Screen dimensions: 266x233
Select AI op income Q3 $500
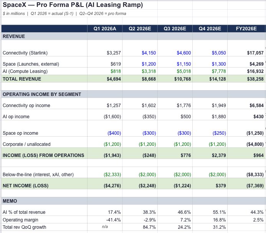click(186, 117)
